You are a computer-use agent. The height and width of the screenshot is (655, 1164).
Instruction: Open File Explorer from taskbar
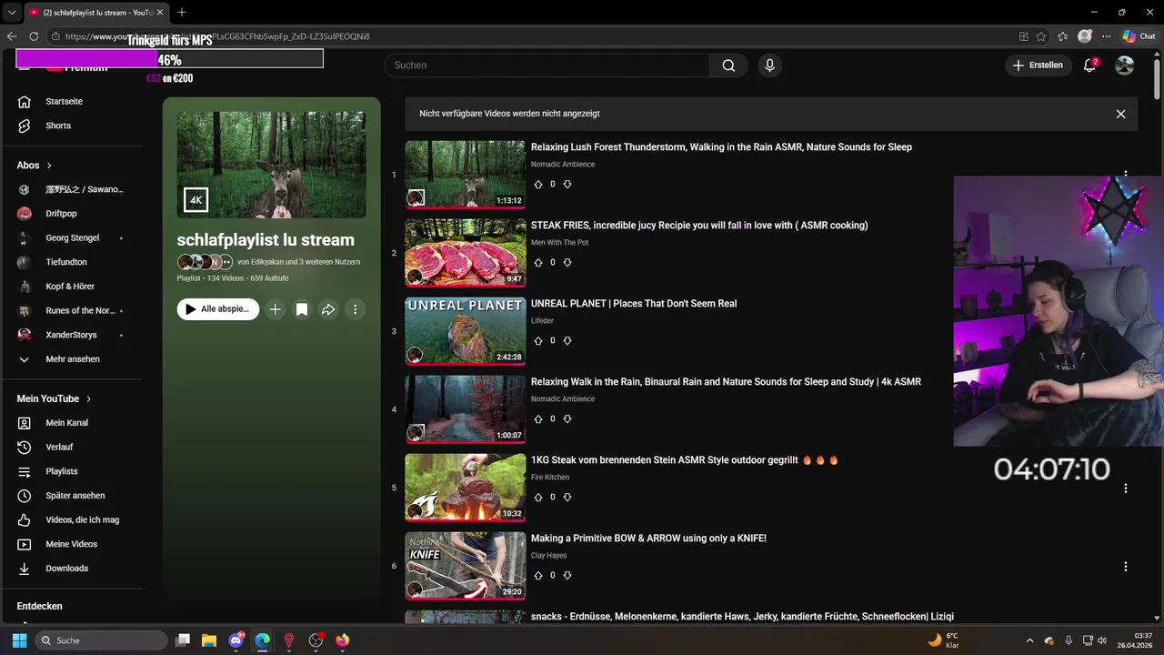(208, 640)
